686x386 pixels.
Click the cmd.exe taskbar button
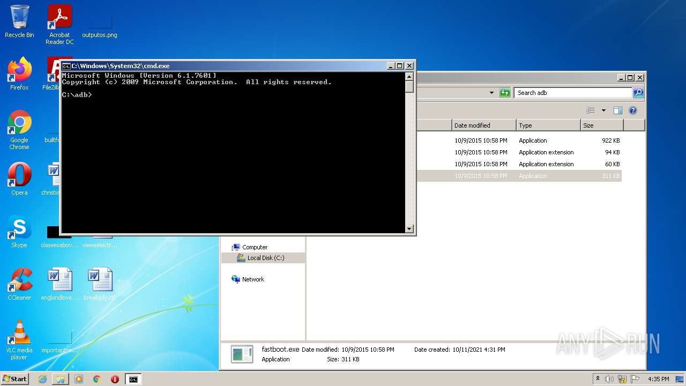(x=133, y=379)
